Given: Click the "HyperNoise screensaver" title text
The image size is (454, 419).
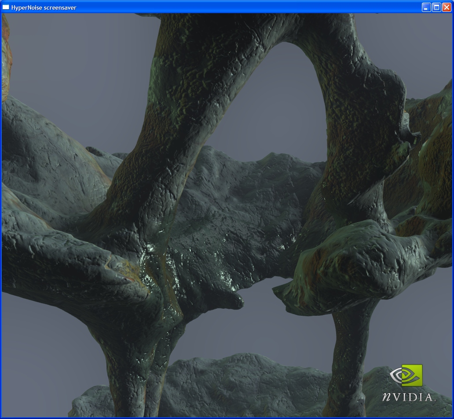Looking at the screenshot, I should click(x=44, y=7).
